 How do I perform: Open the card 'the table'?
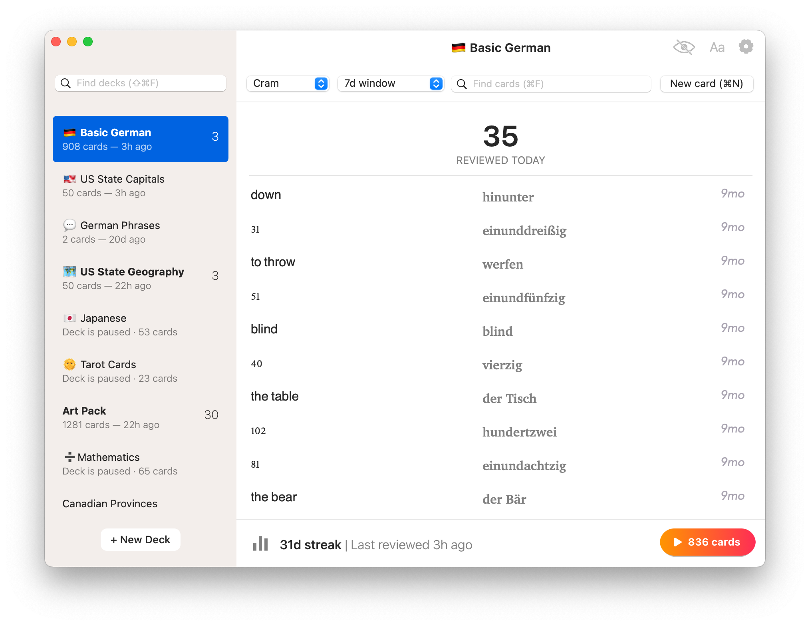pos(275,397)
